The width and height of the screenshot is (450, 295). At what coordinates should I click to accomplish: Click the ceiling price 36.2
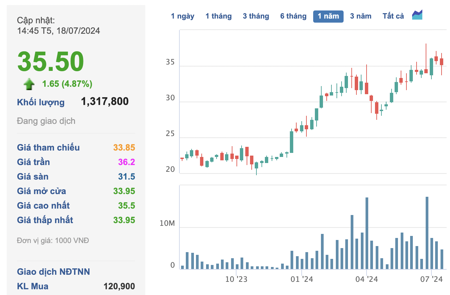(x=126, y=162)
